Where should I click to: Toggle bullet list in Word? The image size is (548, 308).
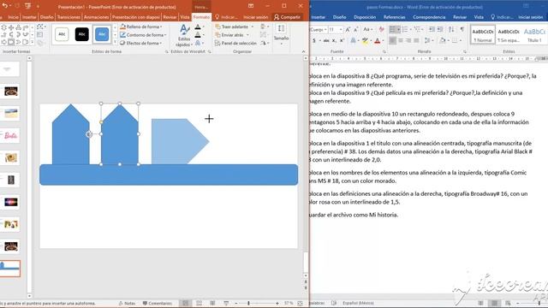pyautogui.click(x=394, y=29)
